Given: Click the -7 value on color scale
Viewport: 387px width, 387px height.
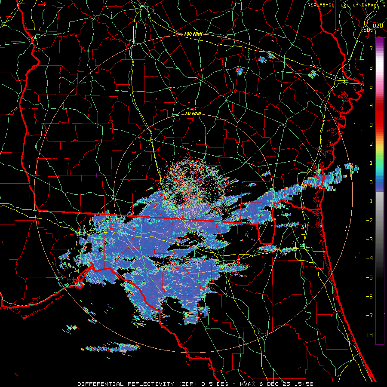Looking at the screenshot, I should point(369,316).
